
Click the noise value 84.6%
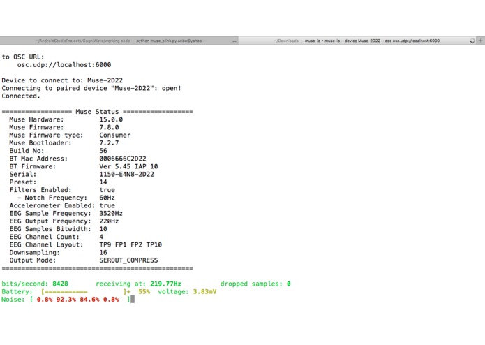[x=89, y=300]
